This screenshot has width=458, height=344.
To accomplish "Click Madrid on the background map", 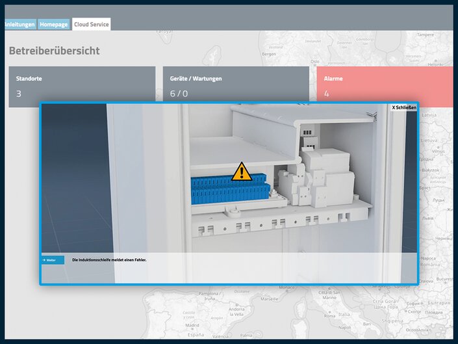I will point(191,325).
